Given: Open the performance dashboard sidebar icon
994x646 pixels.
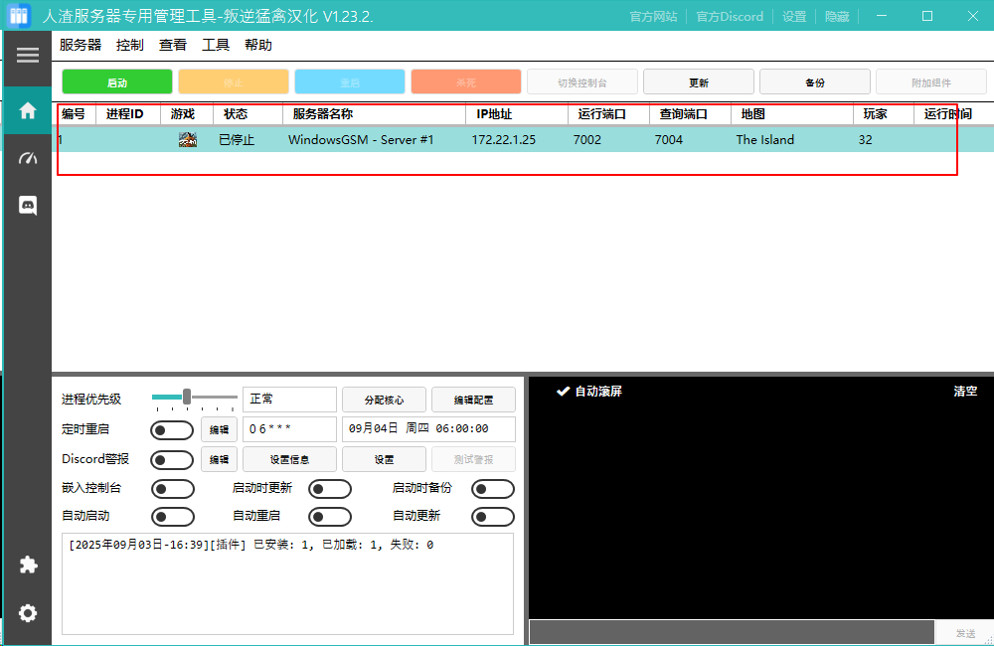Looking at the screenshot, I should click(27, 157).
